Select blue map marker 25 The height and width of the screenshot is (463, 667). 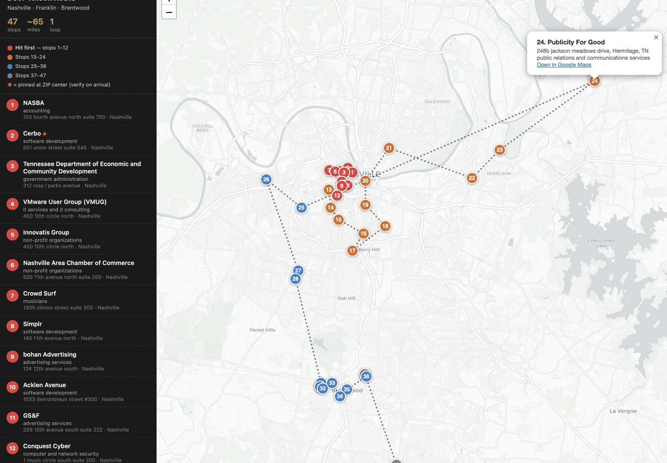point(301,207)
